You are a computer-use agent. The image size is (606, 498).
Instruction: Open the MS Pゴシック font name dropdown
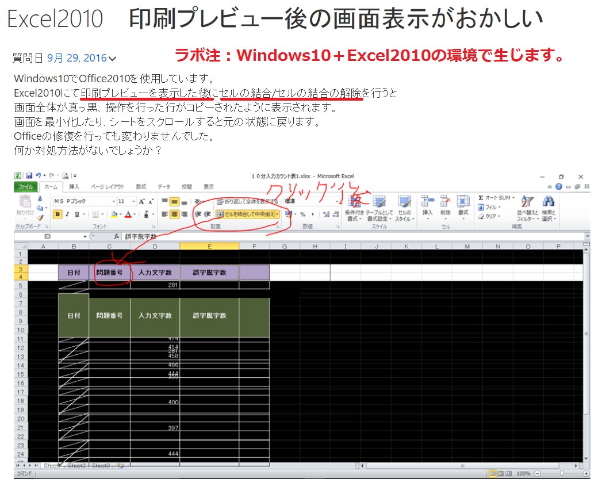pyautogui.click(x=114, y=201)
